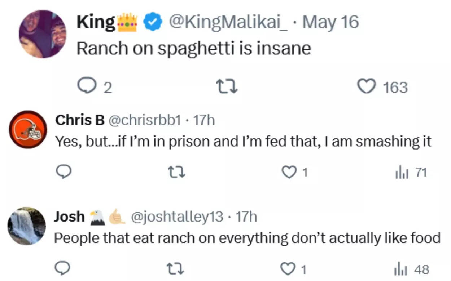
Task: Click the retweet icon on Chris B's reply
Action: point(177,172)
